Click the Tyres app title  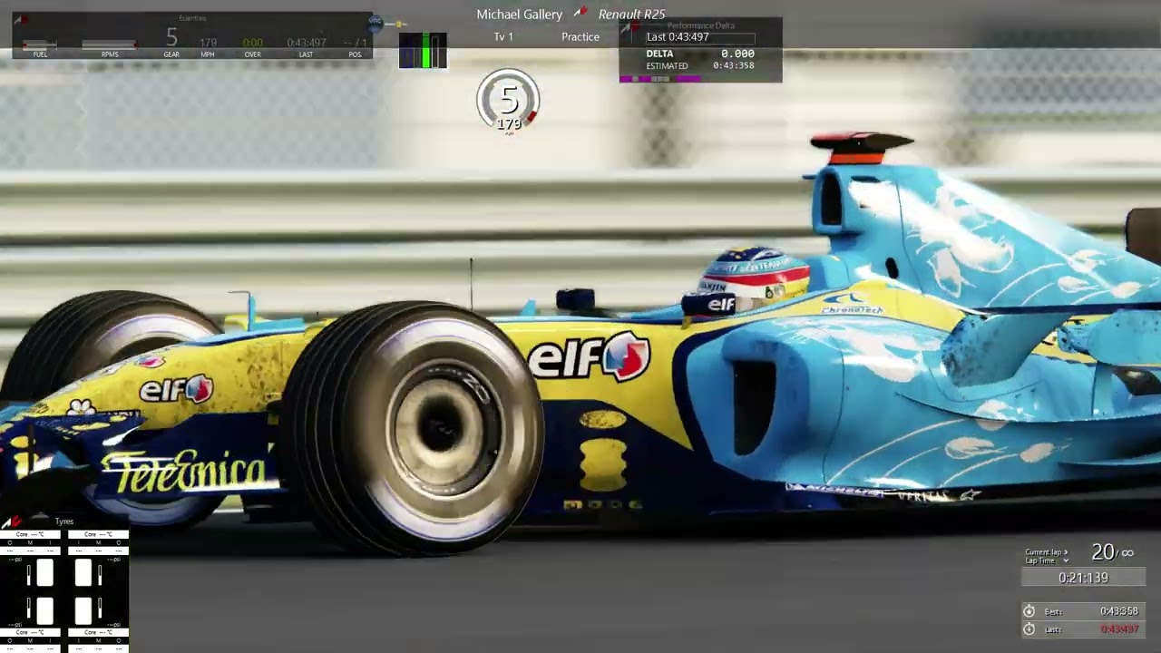pos(64,521)
